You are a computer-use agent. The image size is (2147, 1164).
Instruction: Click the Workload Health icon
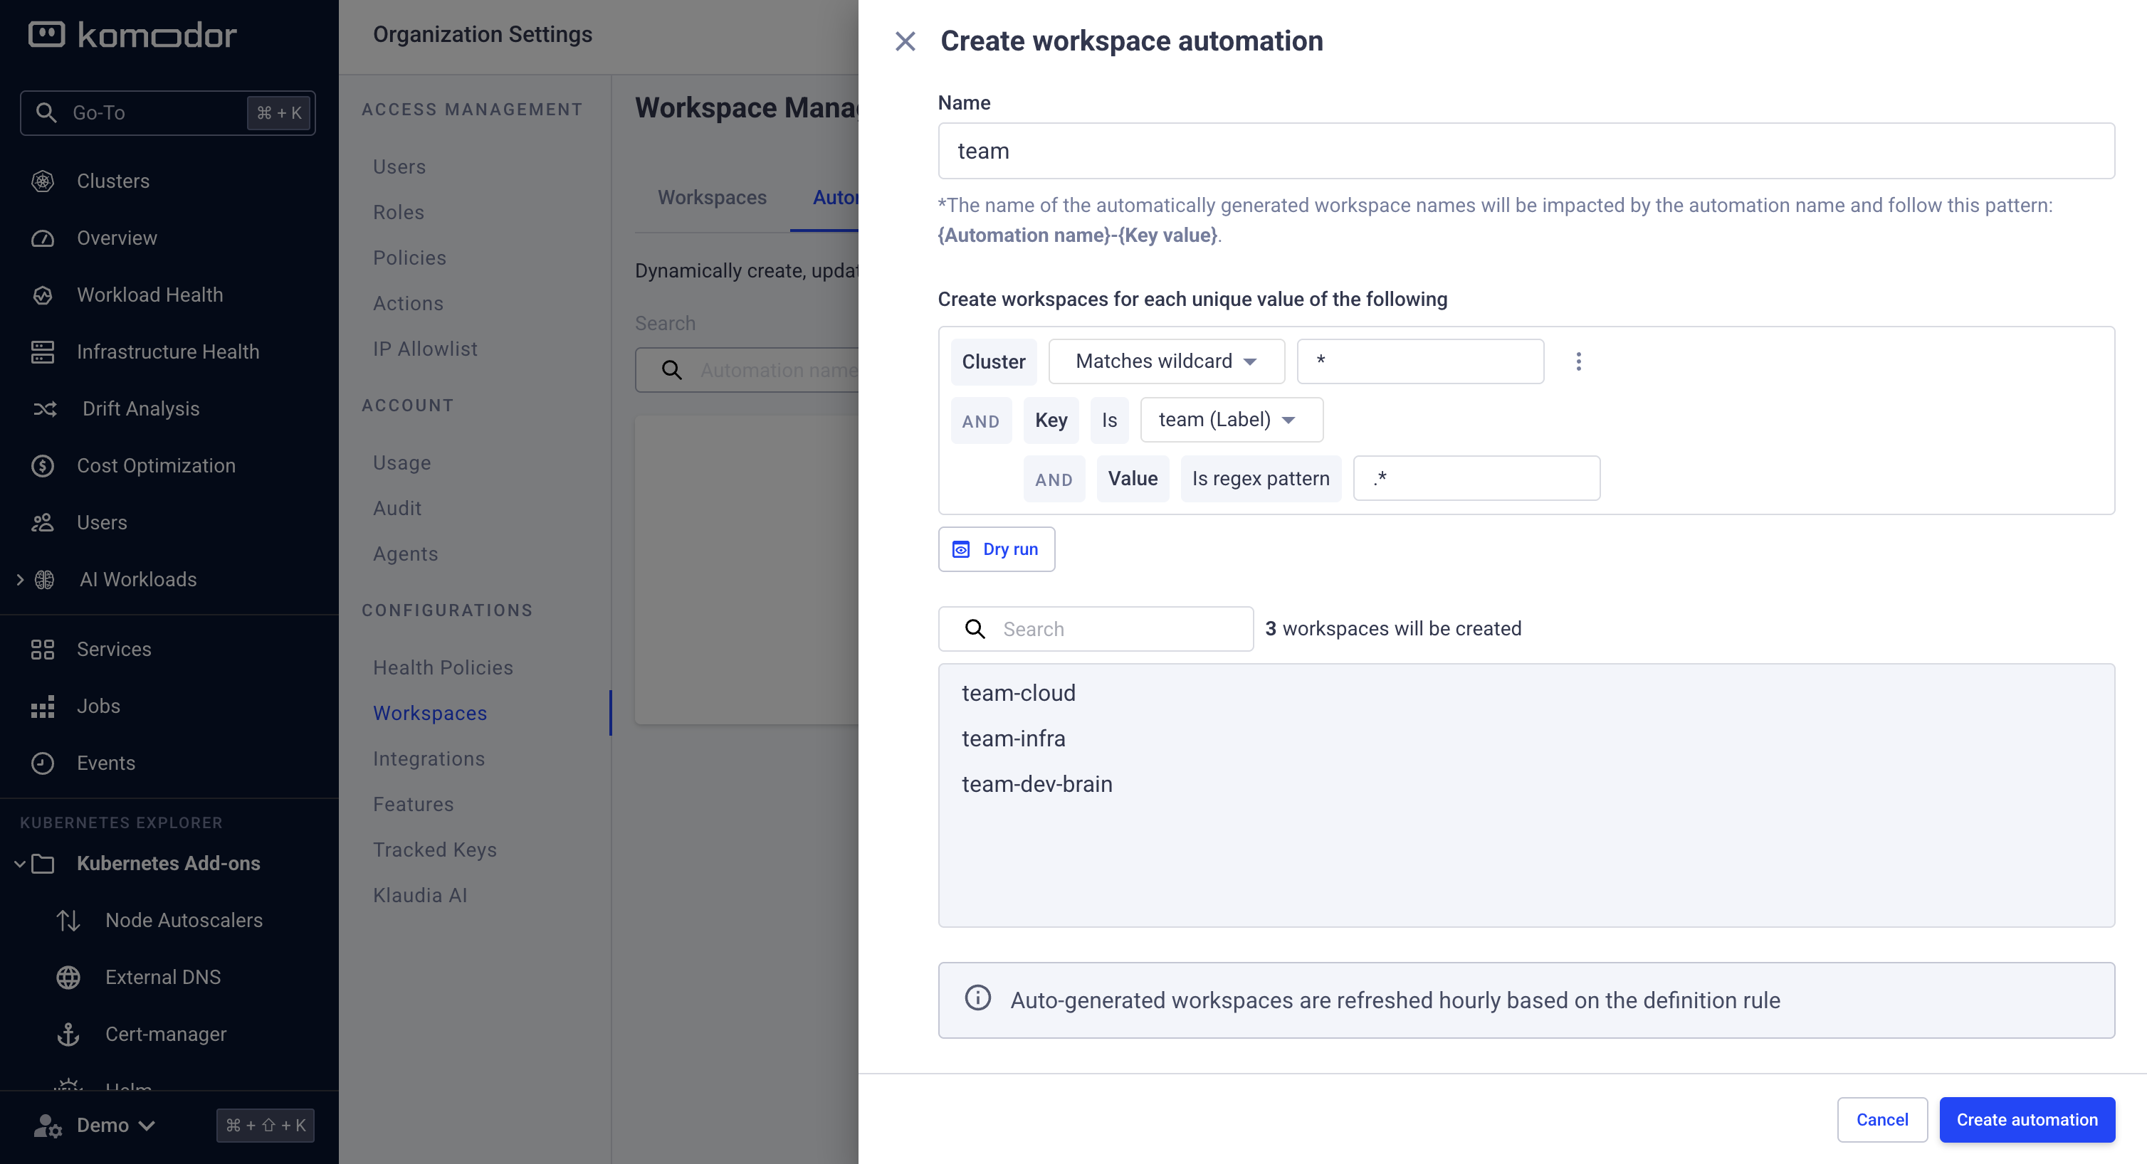[x=43, y=295]
